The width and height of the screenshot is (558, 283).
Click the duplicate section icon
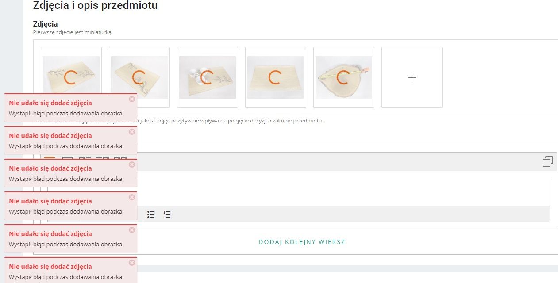(x=547, y=162)
